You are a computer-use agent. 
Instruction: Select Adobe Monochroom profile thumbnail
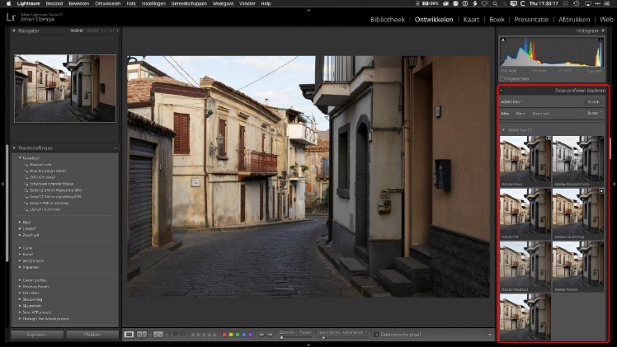point(578,162)
